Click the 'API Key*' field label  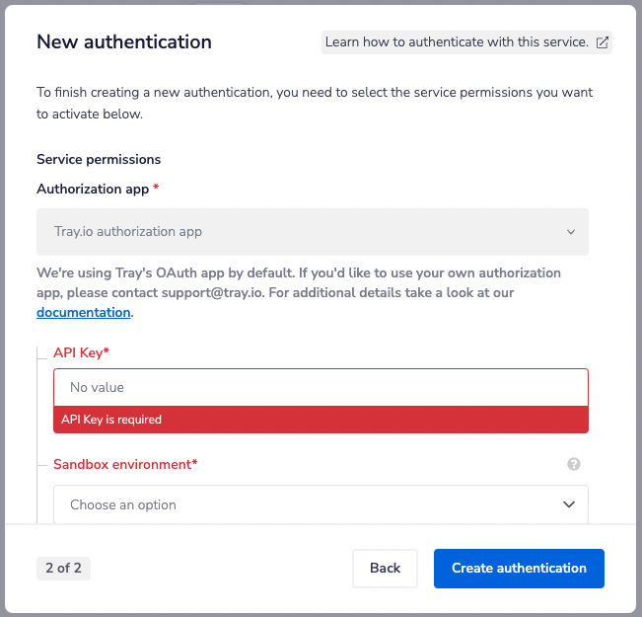(x=81, y=352)
